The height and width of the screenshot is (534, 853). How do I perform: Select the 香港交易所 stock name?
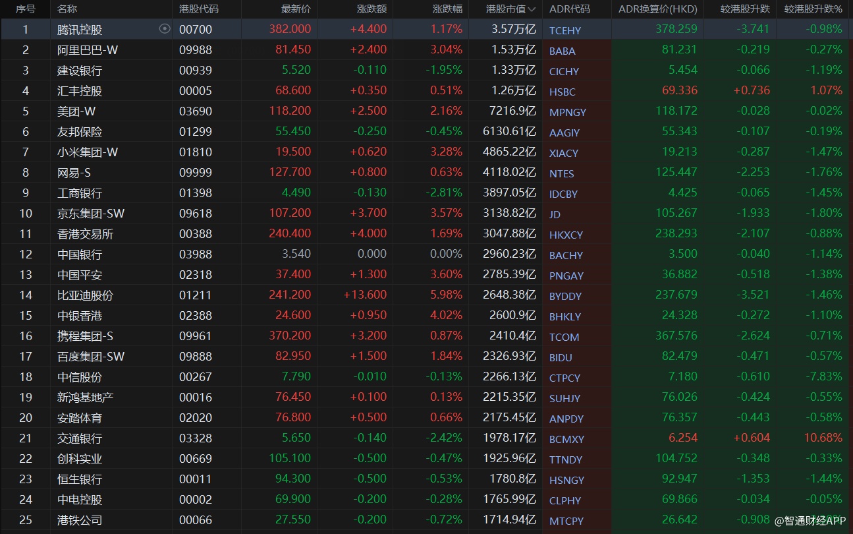point(85,234)
